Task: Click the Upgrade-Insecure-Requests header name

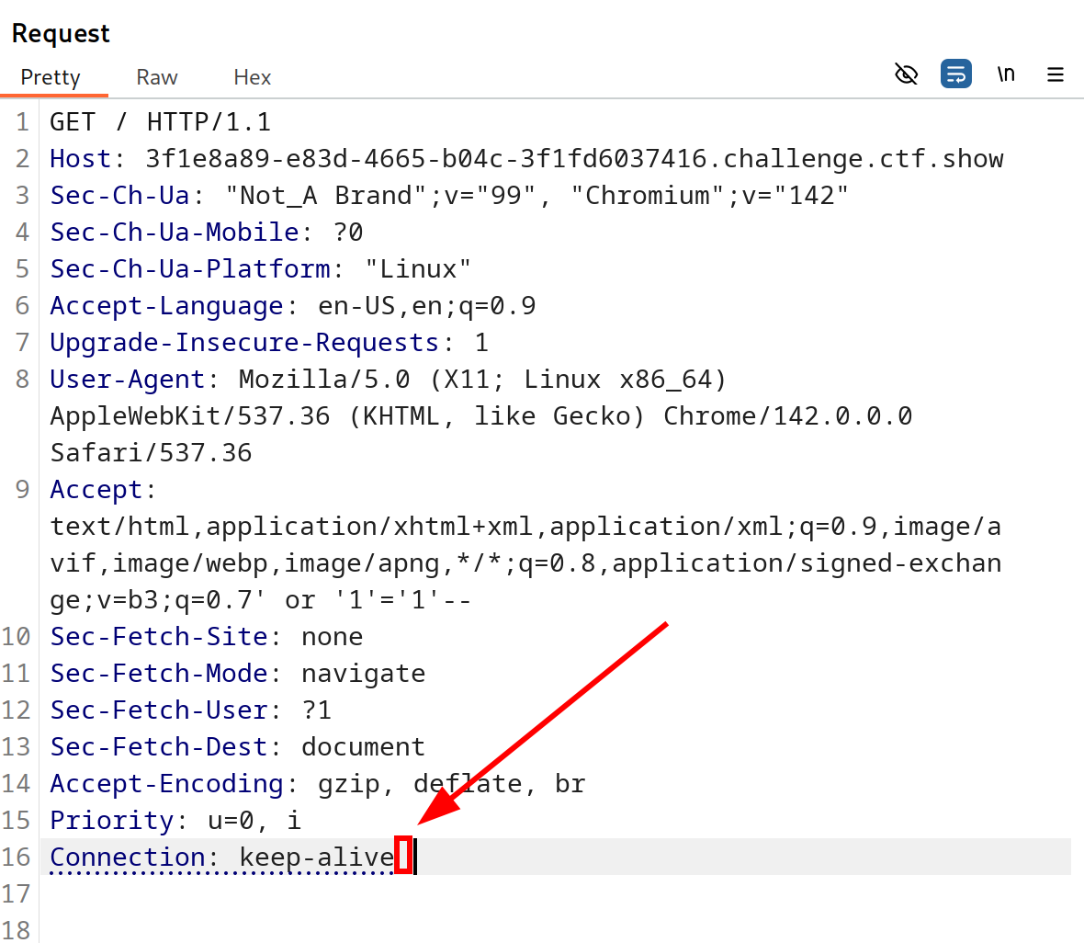Action: click(x=244, y=343)
